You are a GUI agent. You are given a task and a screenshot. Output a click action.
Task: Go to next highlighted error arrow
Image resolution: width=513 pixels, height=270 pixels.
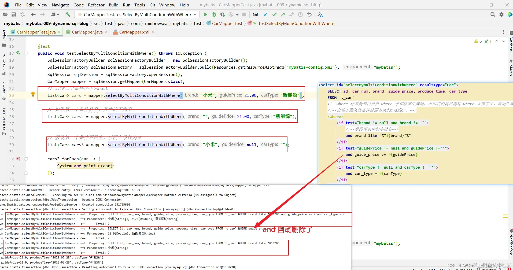504,41
